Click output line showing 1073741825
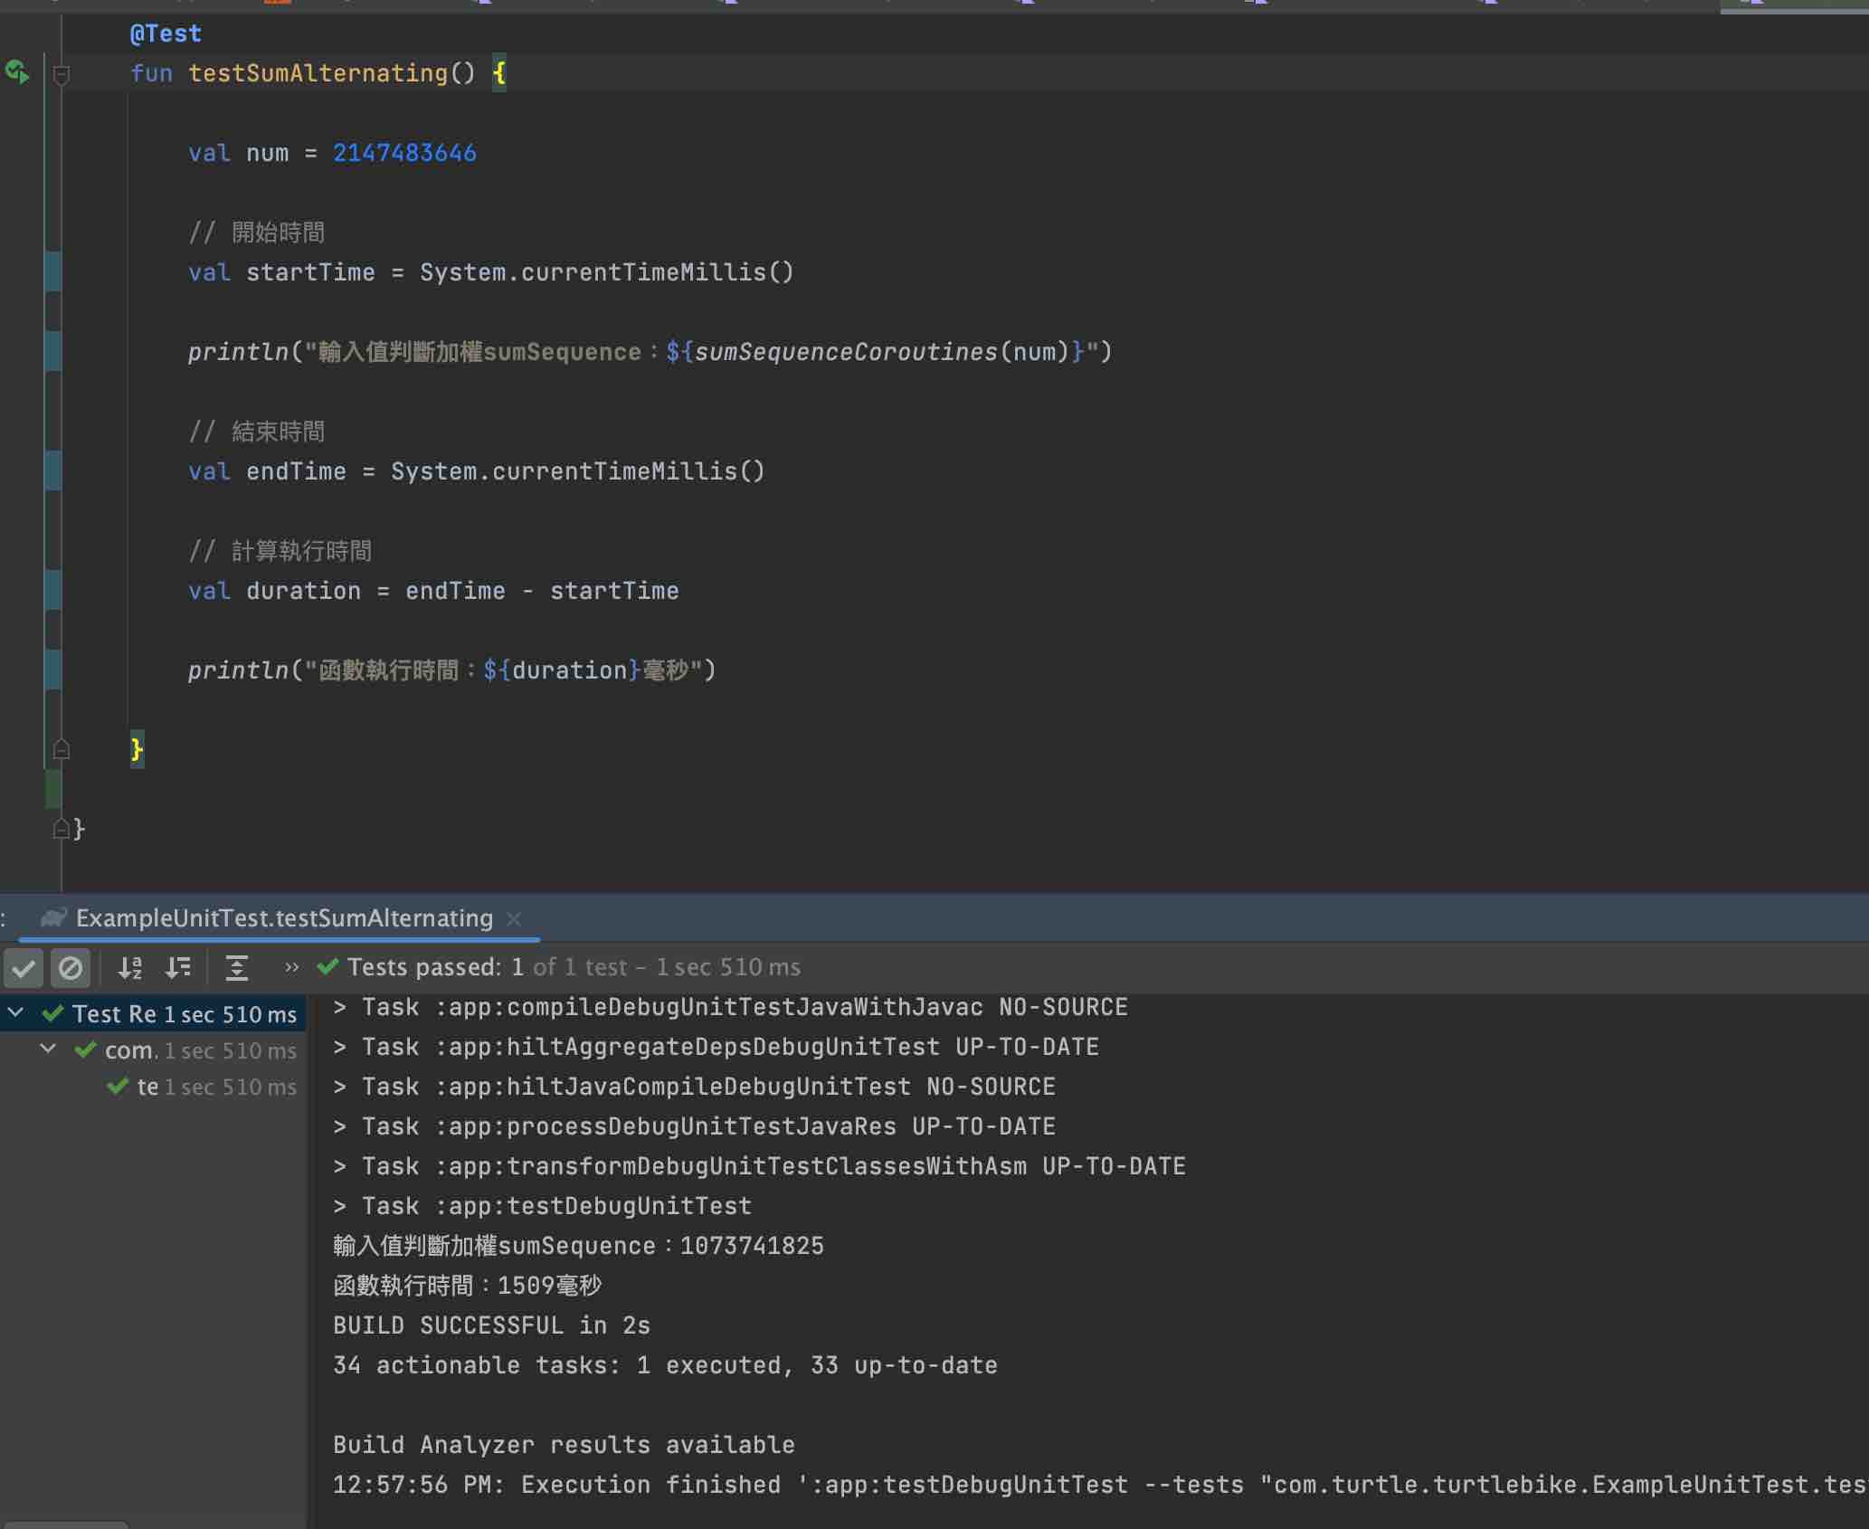The width and height of the screenshot is (1869, 1529). click(x=578, y=1246)
